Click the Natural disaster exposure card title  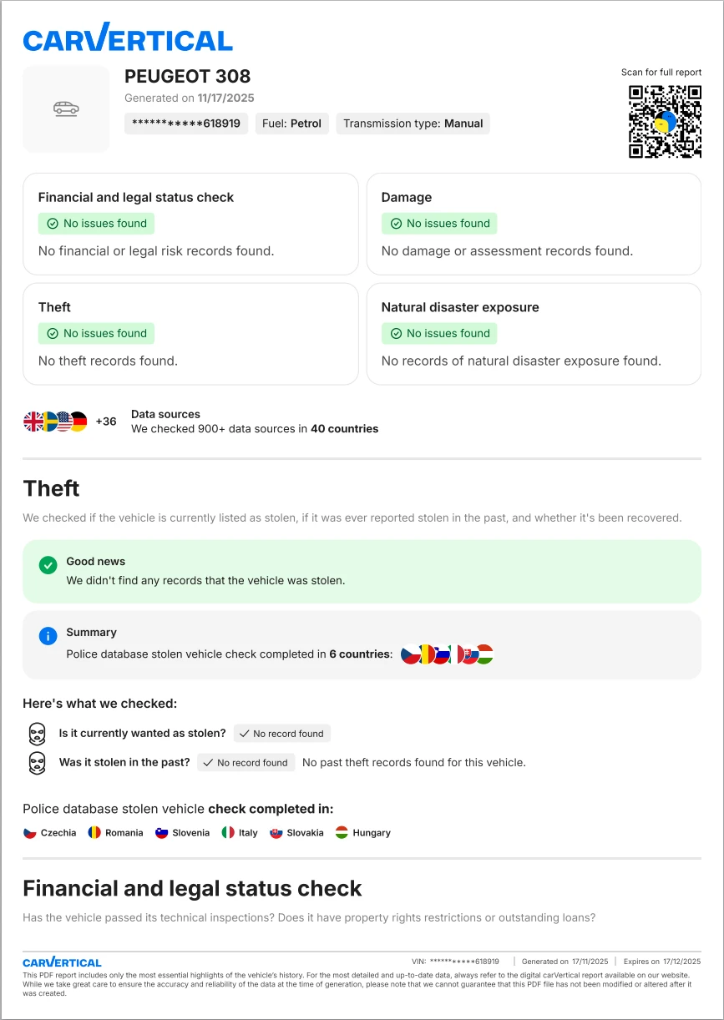click(x=460, y=307)
